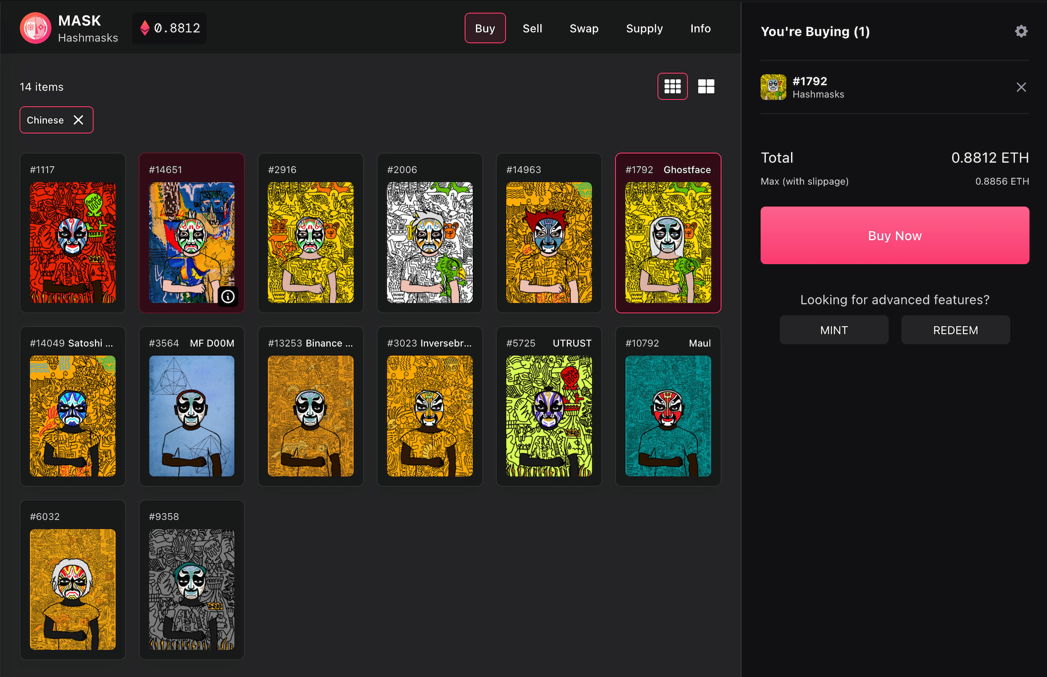The image size is (1047, 677).
Task: Open the settings gear in buying panel
Action: (1021, 31)
